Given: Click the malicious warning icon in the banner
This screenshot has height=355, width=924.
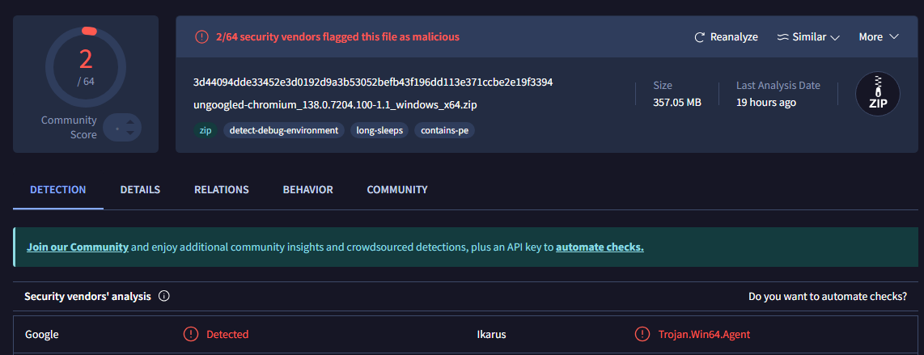Looking at the screenshot, I should (x=201, y=36).
